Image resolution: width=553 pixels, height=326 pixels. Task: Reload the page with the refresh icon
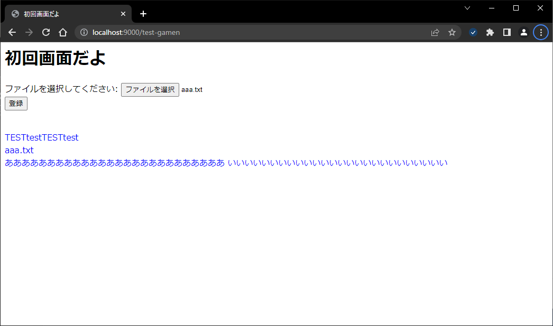[x=46, y=32]
